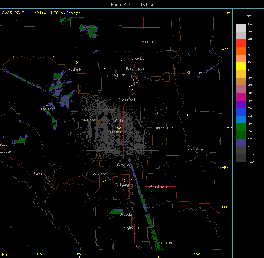
Task: Click the yellow diamond marker above Calgary label
Action: [x=124, y=180]
